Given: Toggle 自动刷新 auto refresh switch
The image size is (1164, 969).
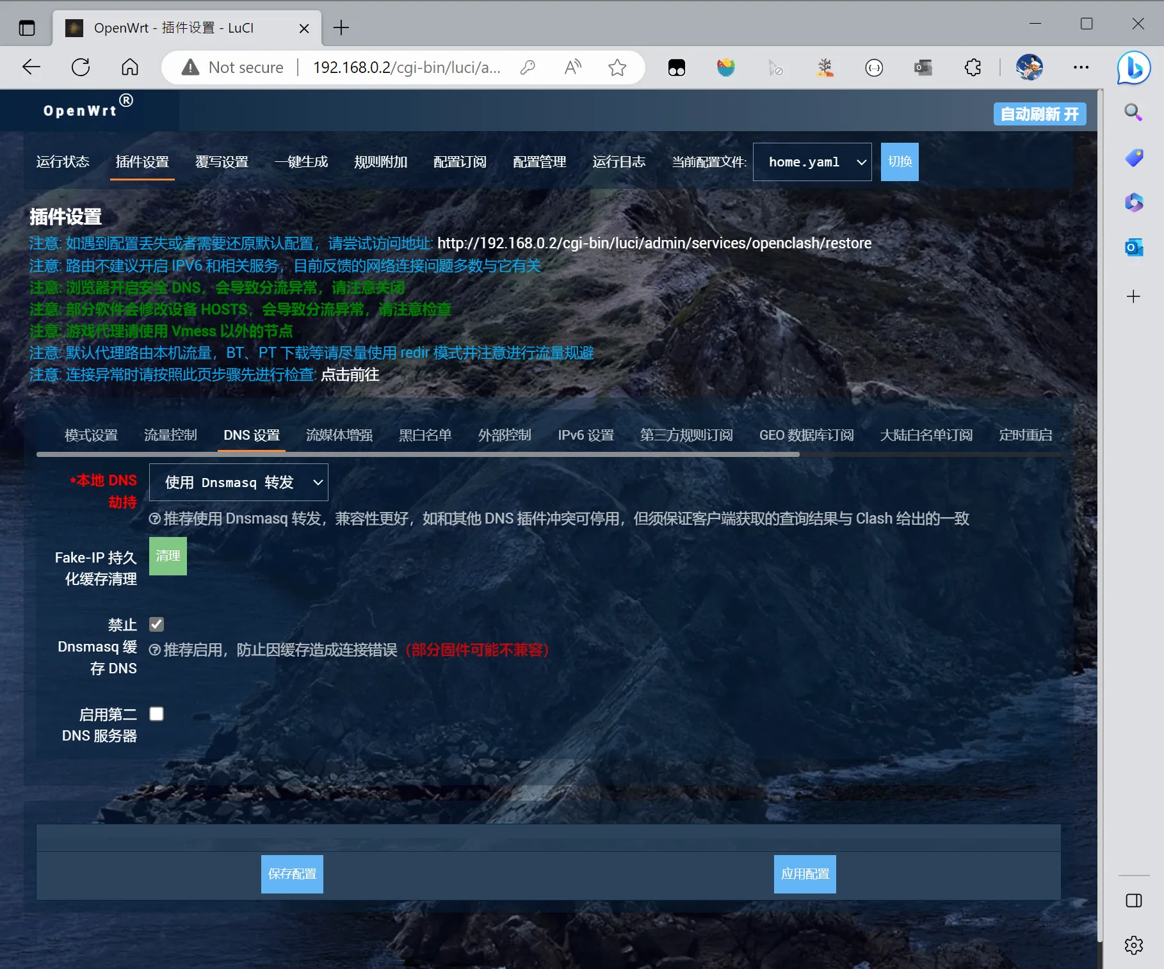Looking at the screenshot, I should point(1040,114).
